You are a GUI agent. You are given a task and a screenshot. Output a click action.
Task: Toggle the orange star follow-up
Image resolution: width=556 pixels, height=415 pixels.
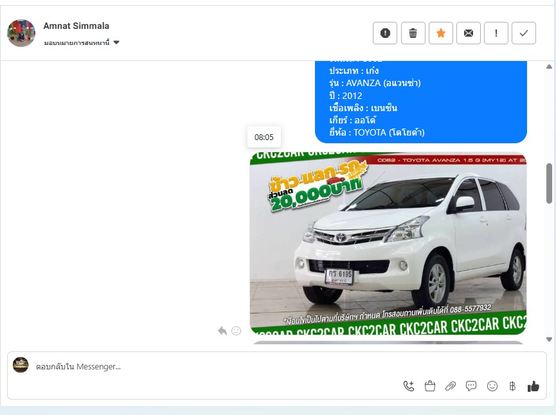tap(440, 33)
